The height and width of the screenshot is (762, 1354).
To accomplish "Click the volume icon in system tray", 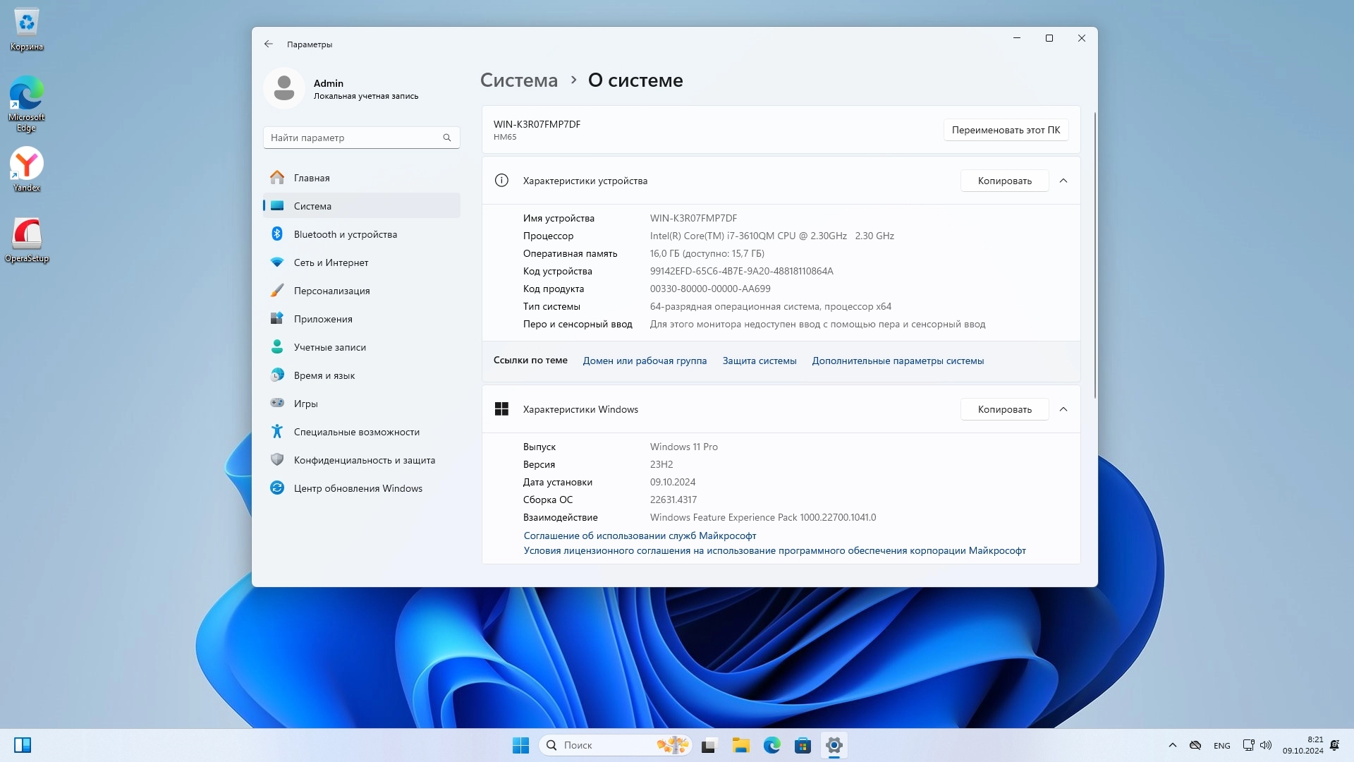I will point(1266,745).
